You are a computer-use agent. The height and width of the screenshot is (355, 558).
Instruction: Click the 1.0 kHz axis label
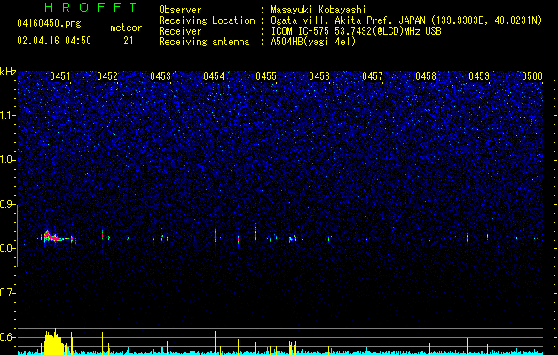pos(8,160)
